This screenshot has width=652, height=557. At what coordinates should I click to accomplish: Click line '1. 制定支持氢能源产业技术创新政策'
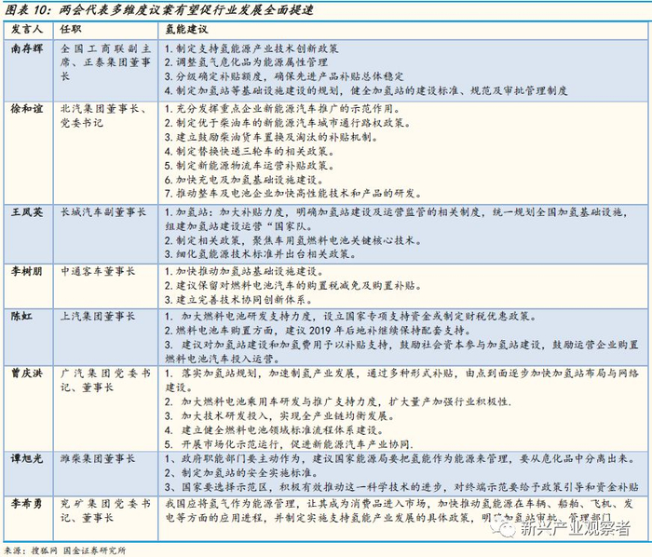pos(251,48)
